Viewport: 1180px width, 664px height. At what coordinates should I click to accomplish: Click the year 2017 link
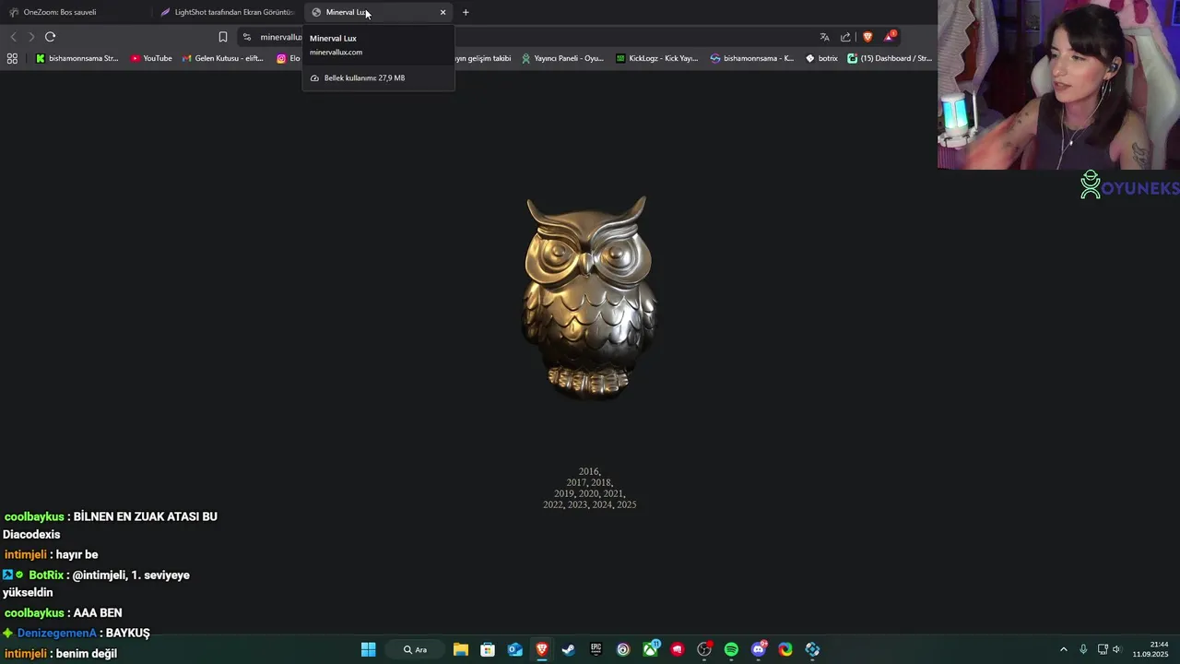tap(576, 482)
